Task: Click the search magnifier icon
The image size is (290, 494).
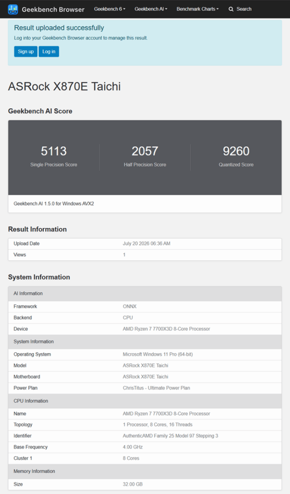Action: [231, 9]
